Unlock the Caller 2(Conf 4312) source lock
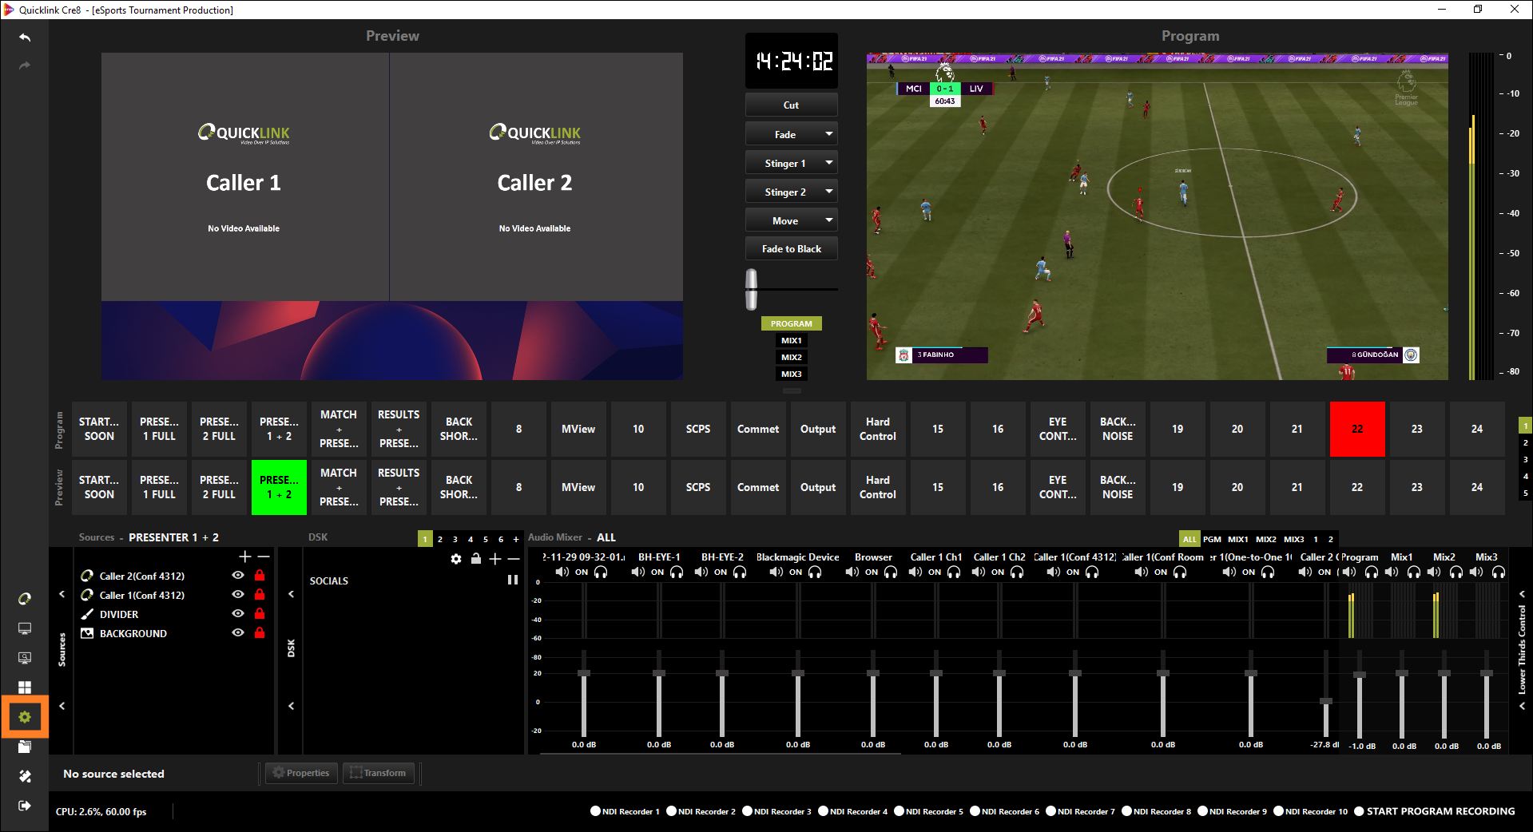This screenshot has width=1533, height=832. [260, 576]
